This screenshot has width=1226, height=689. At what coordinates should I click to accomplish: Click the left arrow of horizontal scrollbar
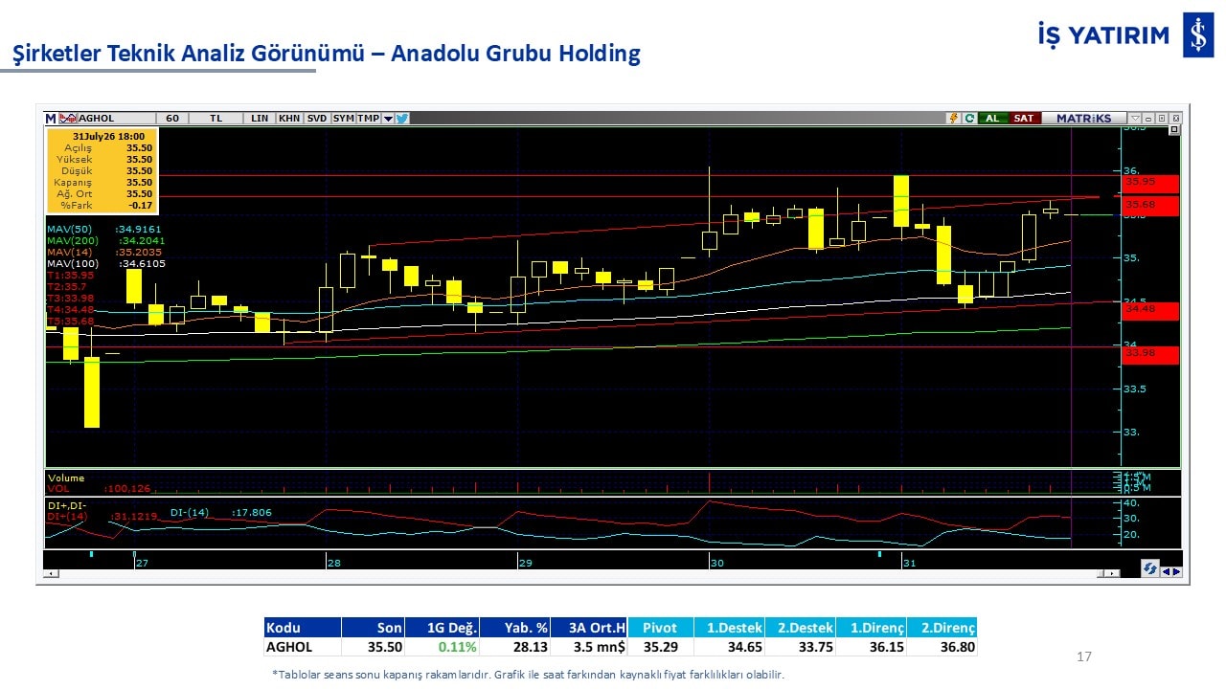[51, 573]
